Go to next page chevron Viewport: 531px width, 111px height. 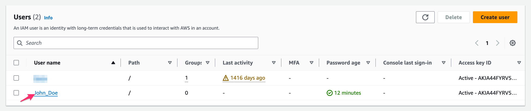click(497, 43)
